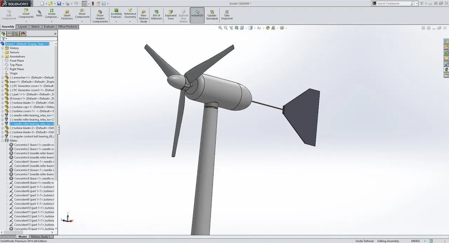Click Zoom to Fit in view toolbar
This screenshot has height=243, width=449.
point(220,28)
